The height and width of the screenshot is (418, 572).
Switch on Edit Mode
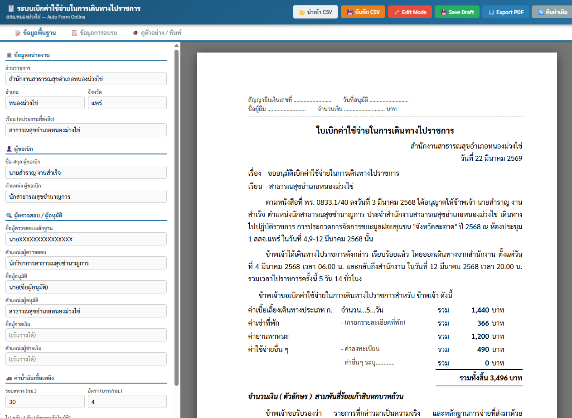[410, 12]
